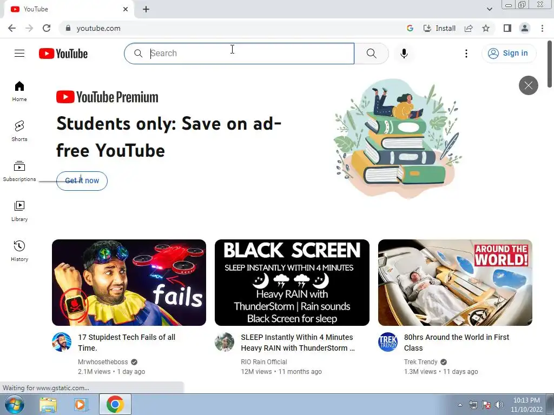Click the volume speaker tray icon
The height and width of the screenshot is (415, 554).
(x=499, y=405)
